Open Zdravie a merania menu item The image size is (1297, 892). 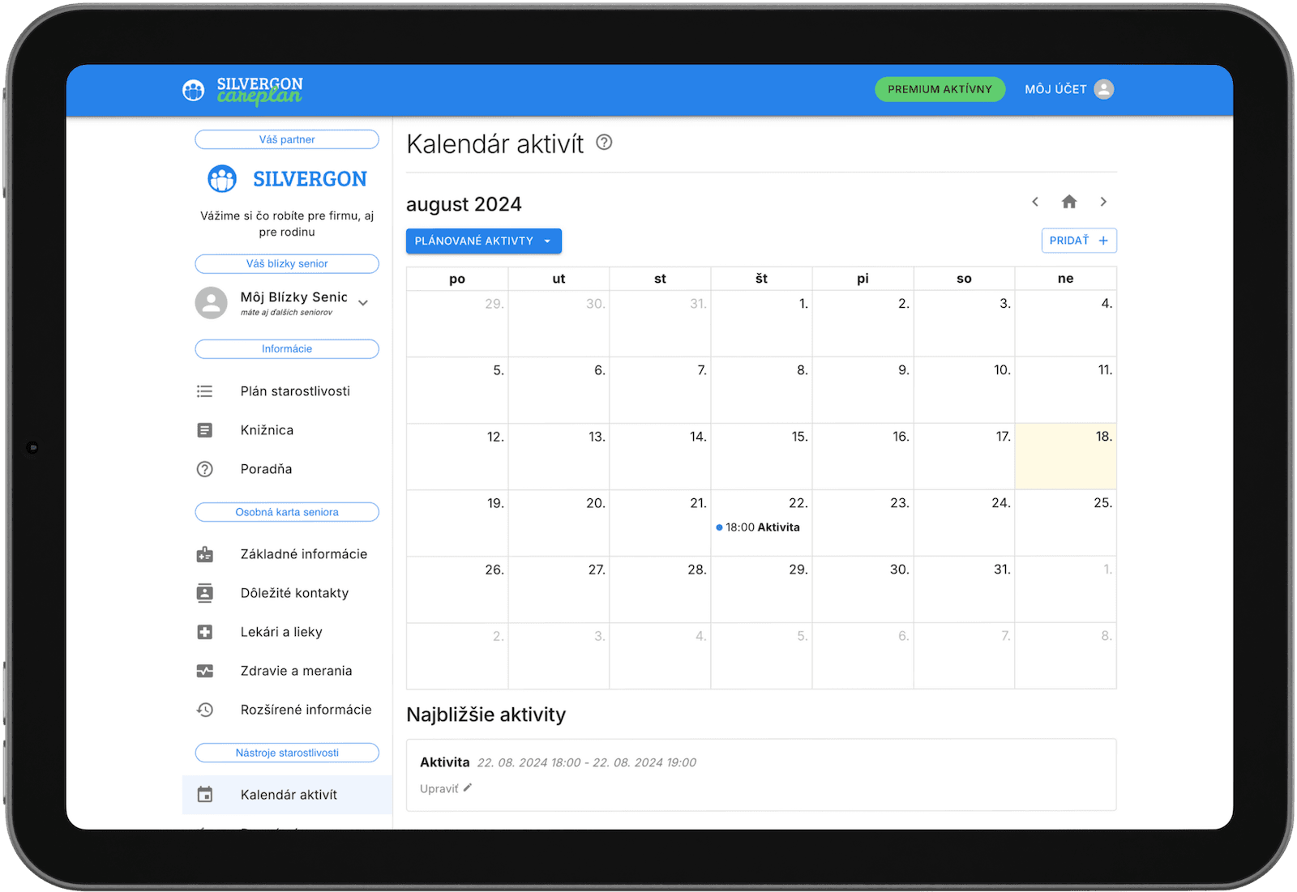[287, 671]
